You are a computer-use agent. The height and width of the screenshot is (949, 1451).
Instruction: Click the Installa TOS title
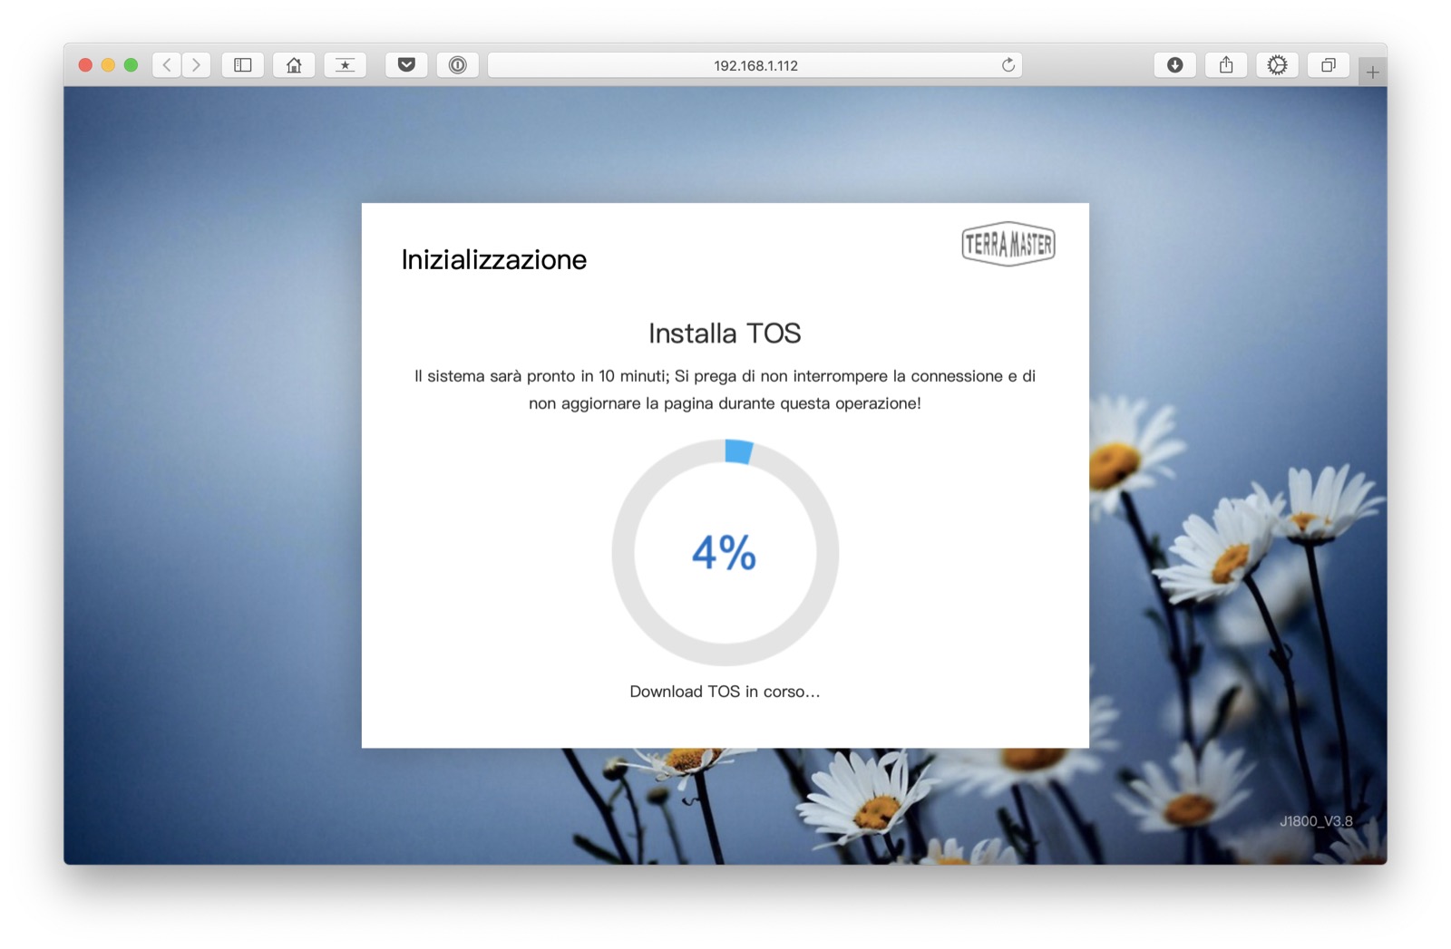coord(725,334)
